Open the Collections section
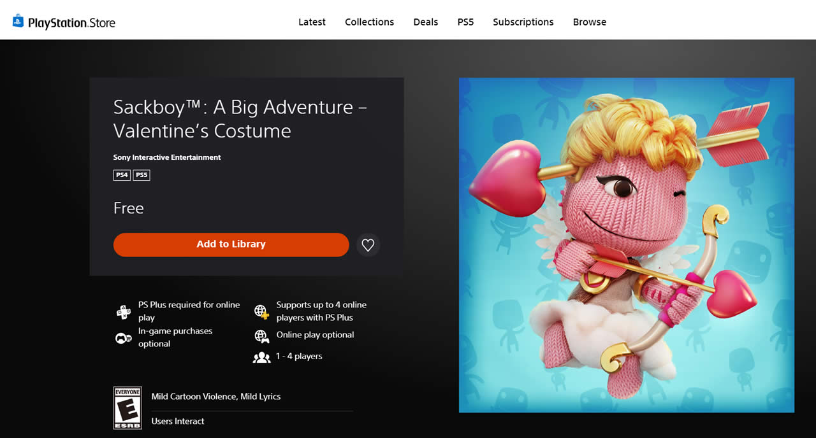Viewport: 816px width, 438px height. click(369, 21)
